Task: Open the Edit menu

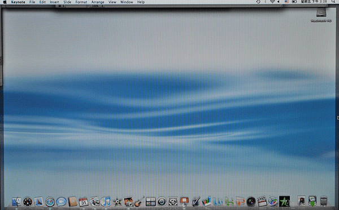Action: (x=42, y=2)
